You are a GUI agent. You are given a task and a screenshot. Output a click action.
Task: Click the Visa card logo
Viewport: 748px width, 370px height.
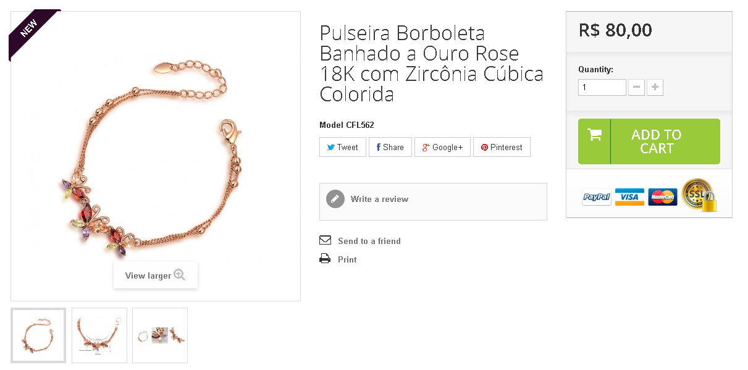(629, 197)
